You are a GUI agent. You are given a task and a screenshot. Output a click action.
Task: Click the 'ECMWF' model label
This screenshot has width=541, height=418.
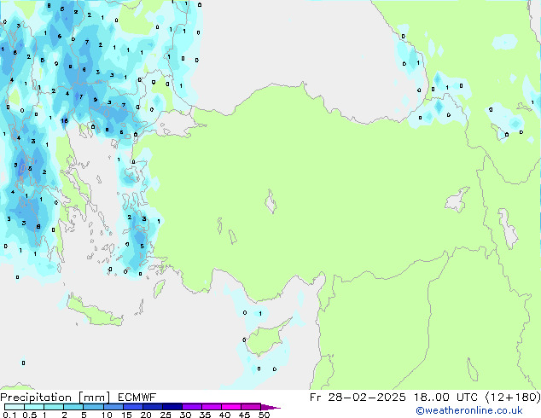137,398
